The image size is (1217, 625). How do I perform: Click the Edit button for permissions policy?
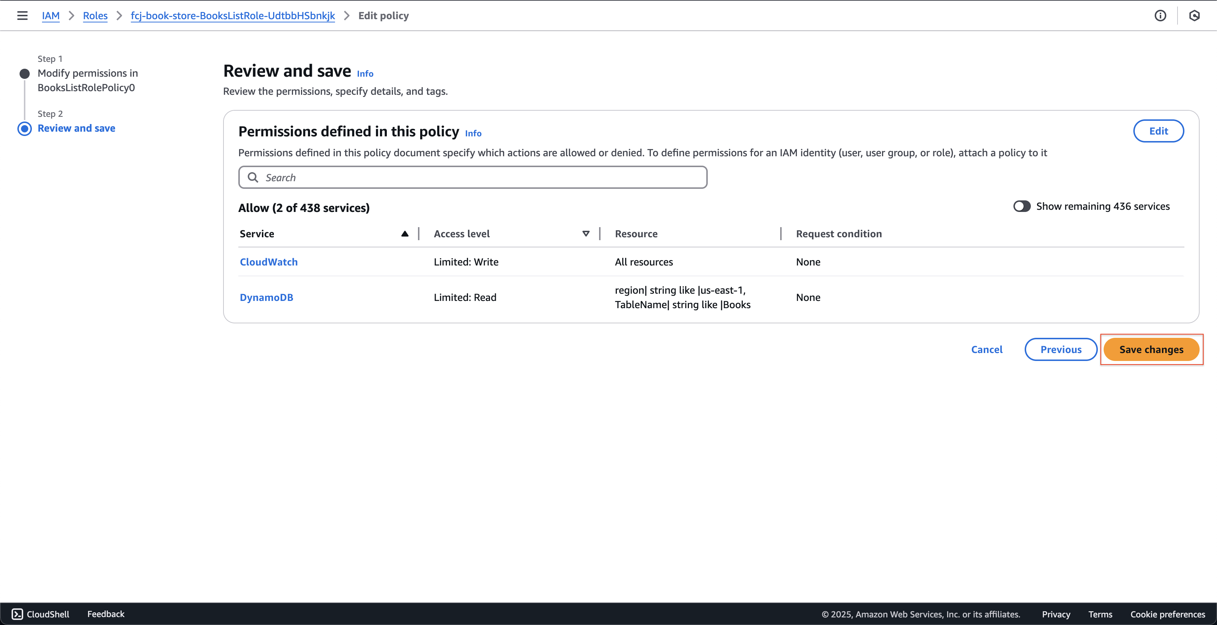pyautogui.click(x=1159, y=131)
